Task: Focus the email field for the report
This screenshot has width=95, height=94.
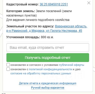Action: (x=48, y=48)
